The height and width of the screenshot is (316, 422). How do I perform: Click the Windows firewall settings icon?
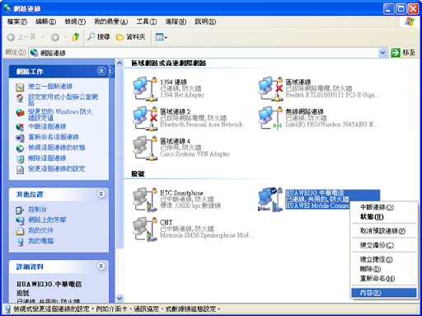[x=20, y=112]
